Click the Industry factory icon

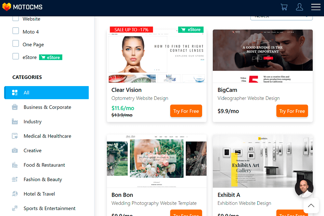point(15,122)
